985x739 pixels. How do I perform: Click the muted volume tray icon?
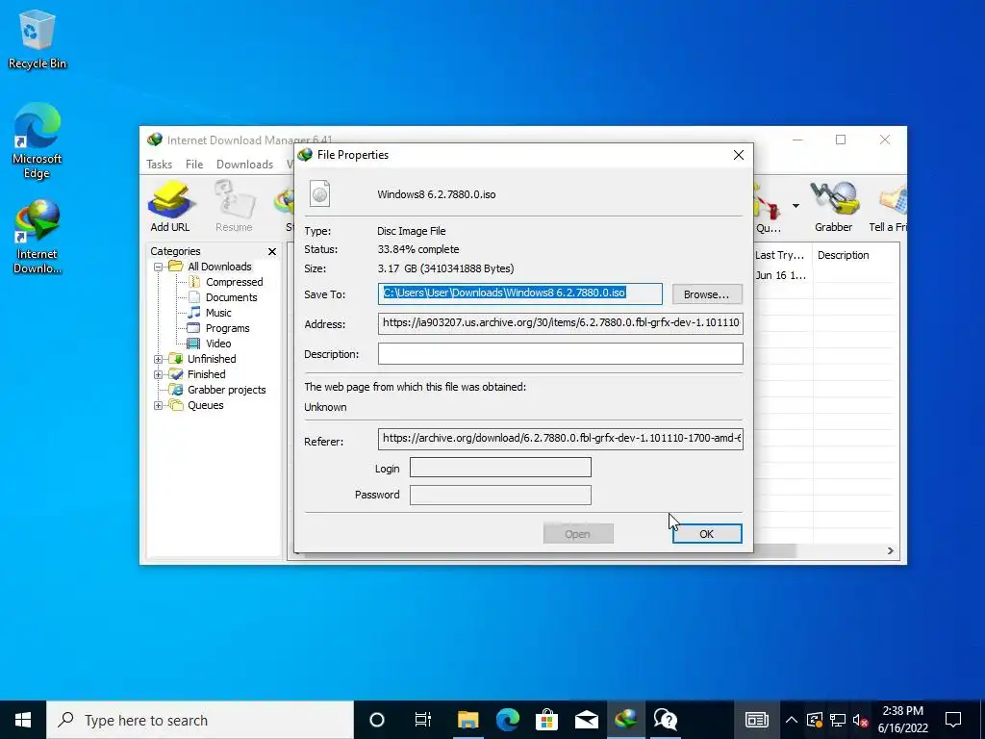pyautogui.click(x=860, y=720)
